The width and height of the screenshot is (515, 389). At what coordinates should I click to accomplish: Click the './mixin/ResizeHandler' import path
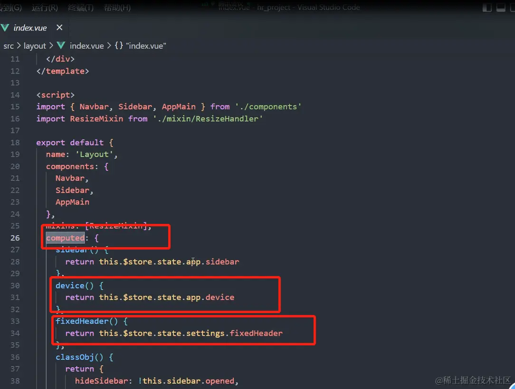208,119
